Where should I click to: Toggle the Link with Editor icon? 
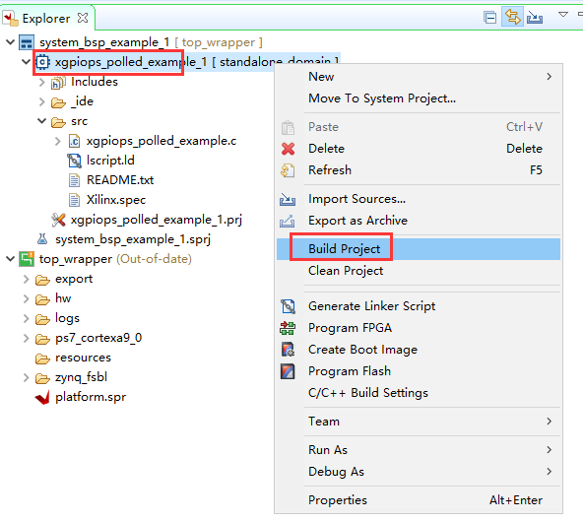click(x=512, y=17)
